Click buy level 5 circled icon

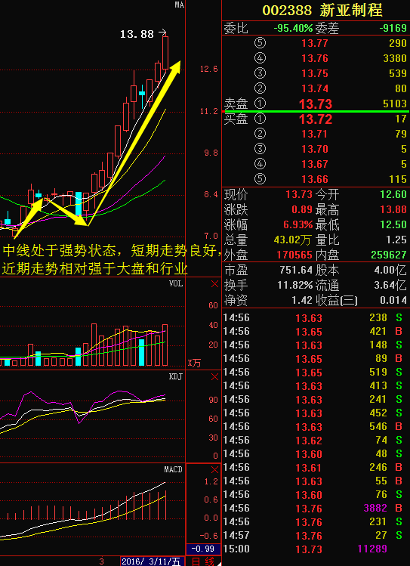coord(260,179)
